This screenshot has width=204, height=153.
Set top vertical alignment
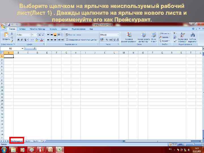tap(48, 35)
